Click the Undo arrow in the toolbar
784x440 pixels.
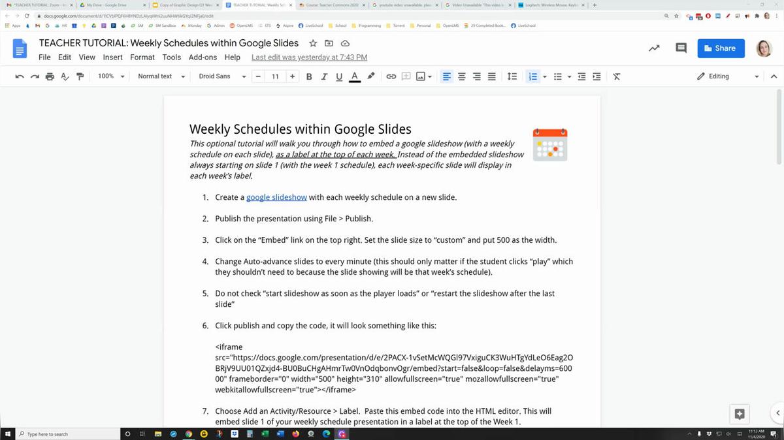[20, 76]
